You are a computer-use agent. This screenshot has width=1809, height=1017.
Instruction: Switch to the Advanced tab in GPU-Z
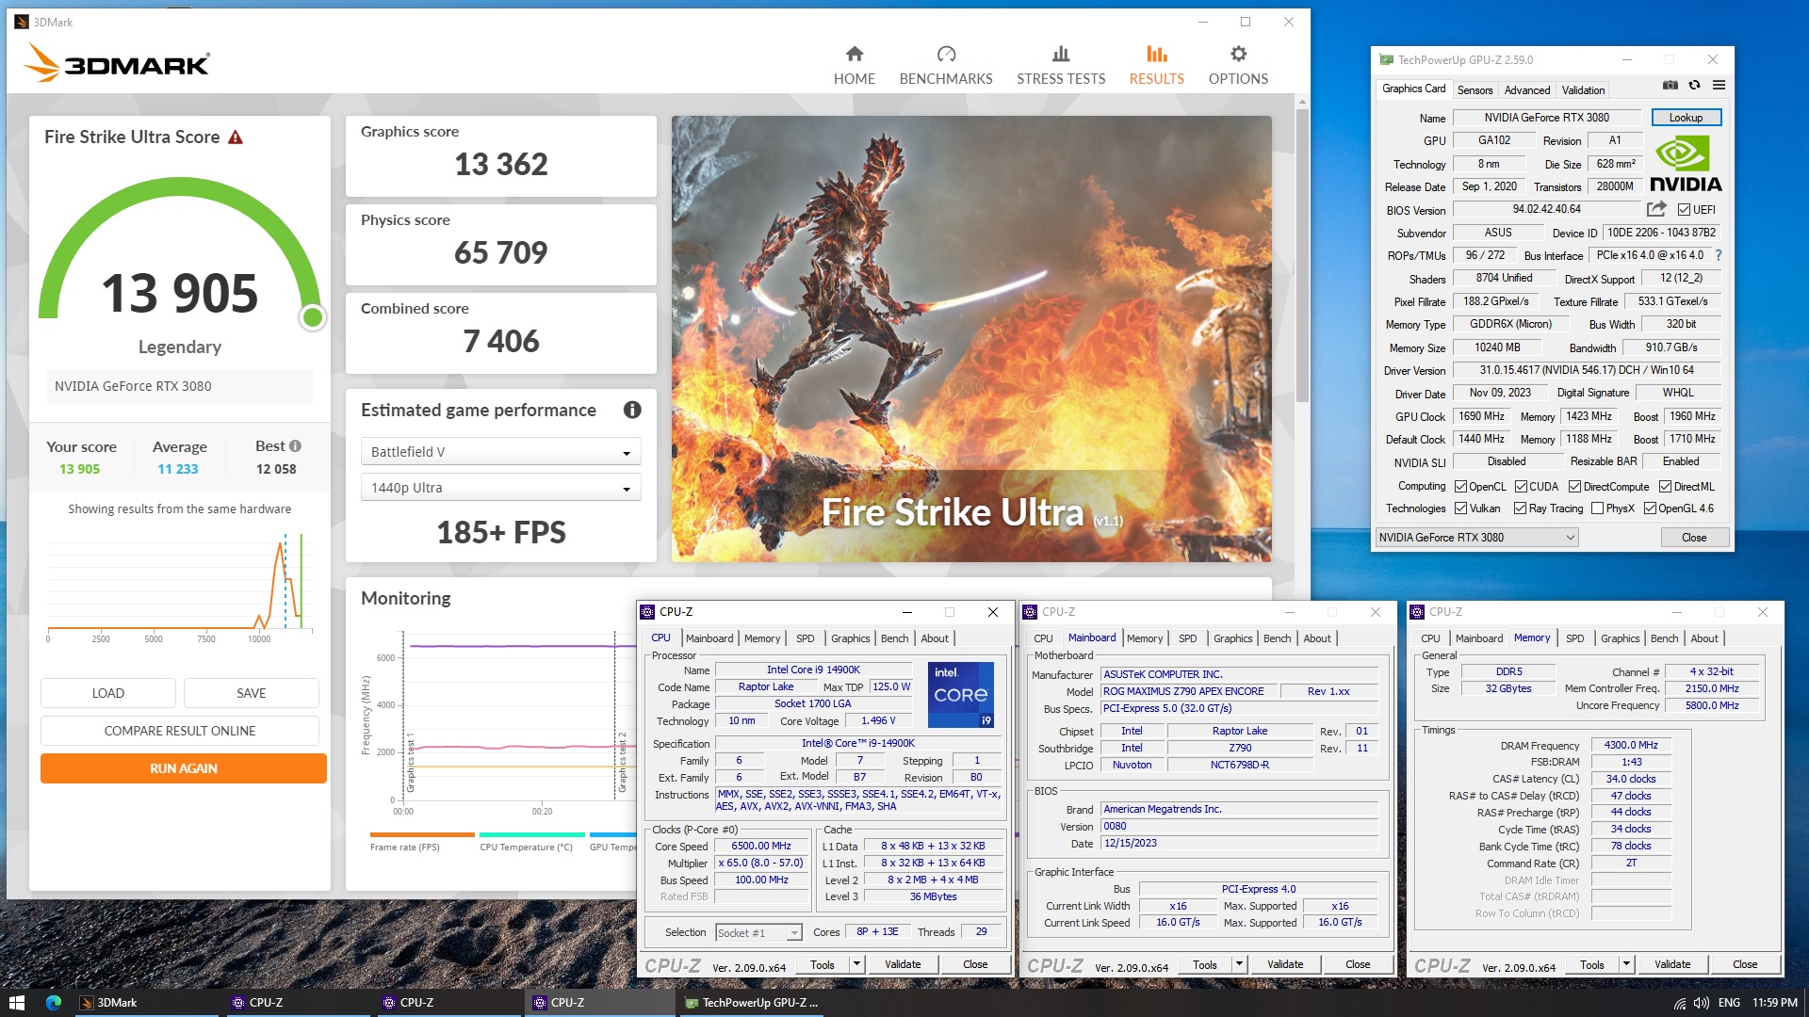[x=1527, y=90]
